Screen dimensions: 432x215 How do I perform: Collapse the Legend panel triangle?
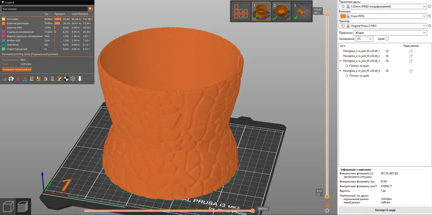(x=3, y=2)
